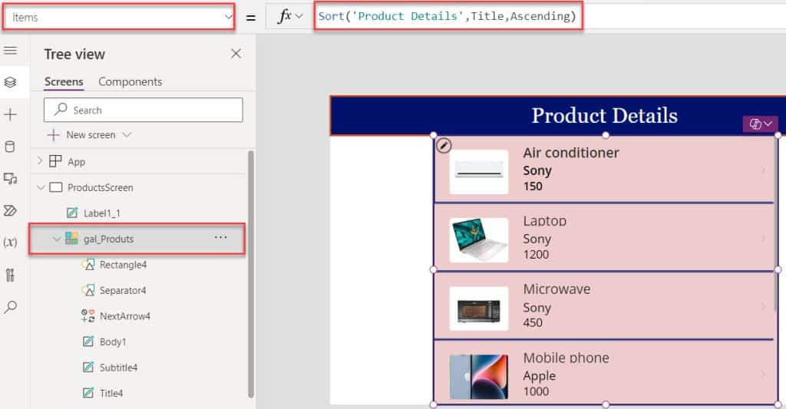This screenshot has height=409, width=786.
Task: Expand the App node
Action: [40, 161]
